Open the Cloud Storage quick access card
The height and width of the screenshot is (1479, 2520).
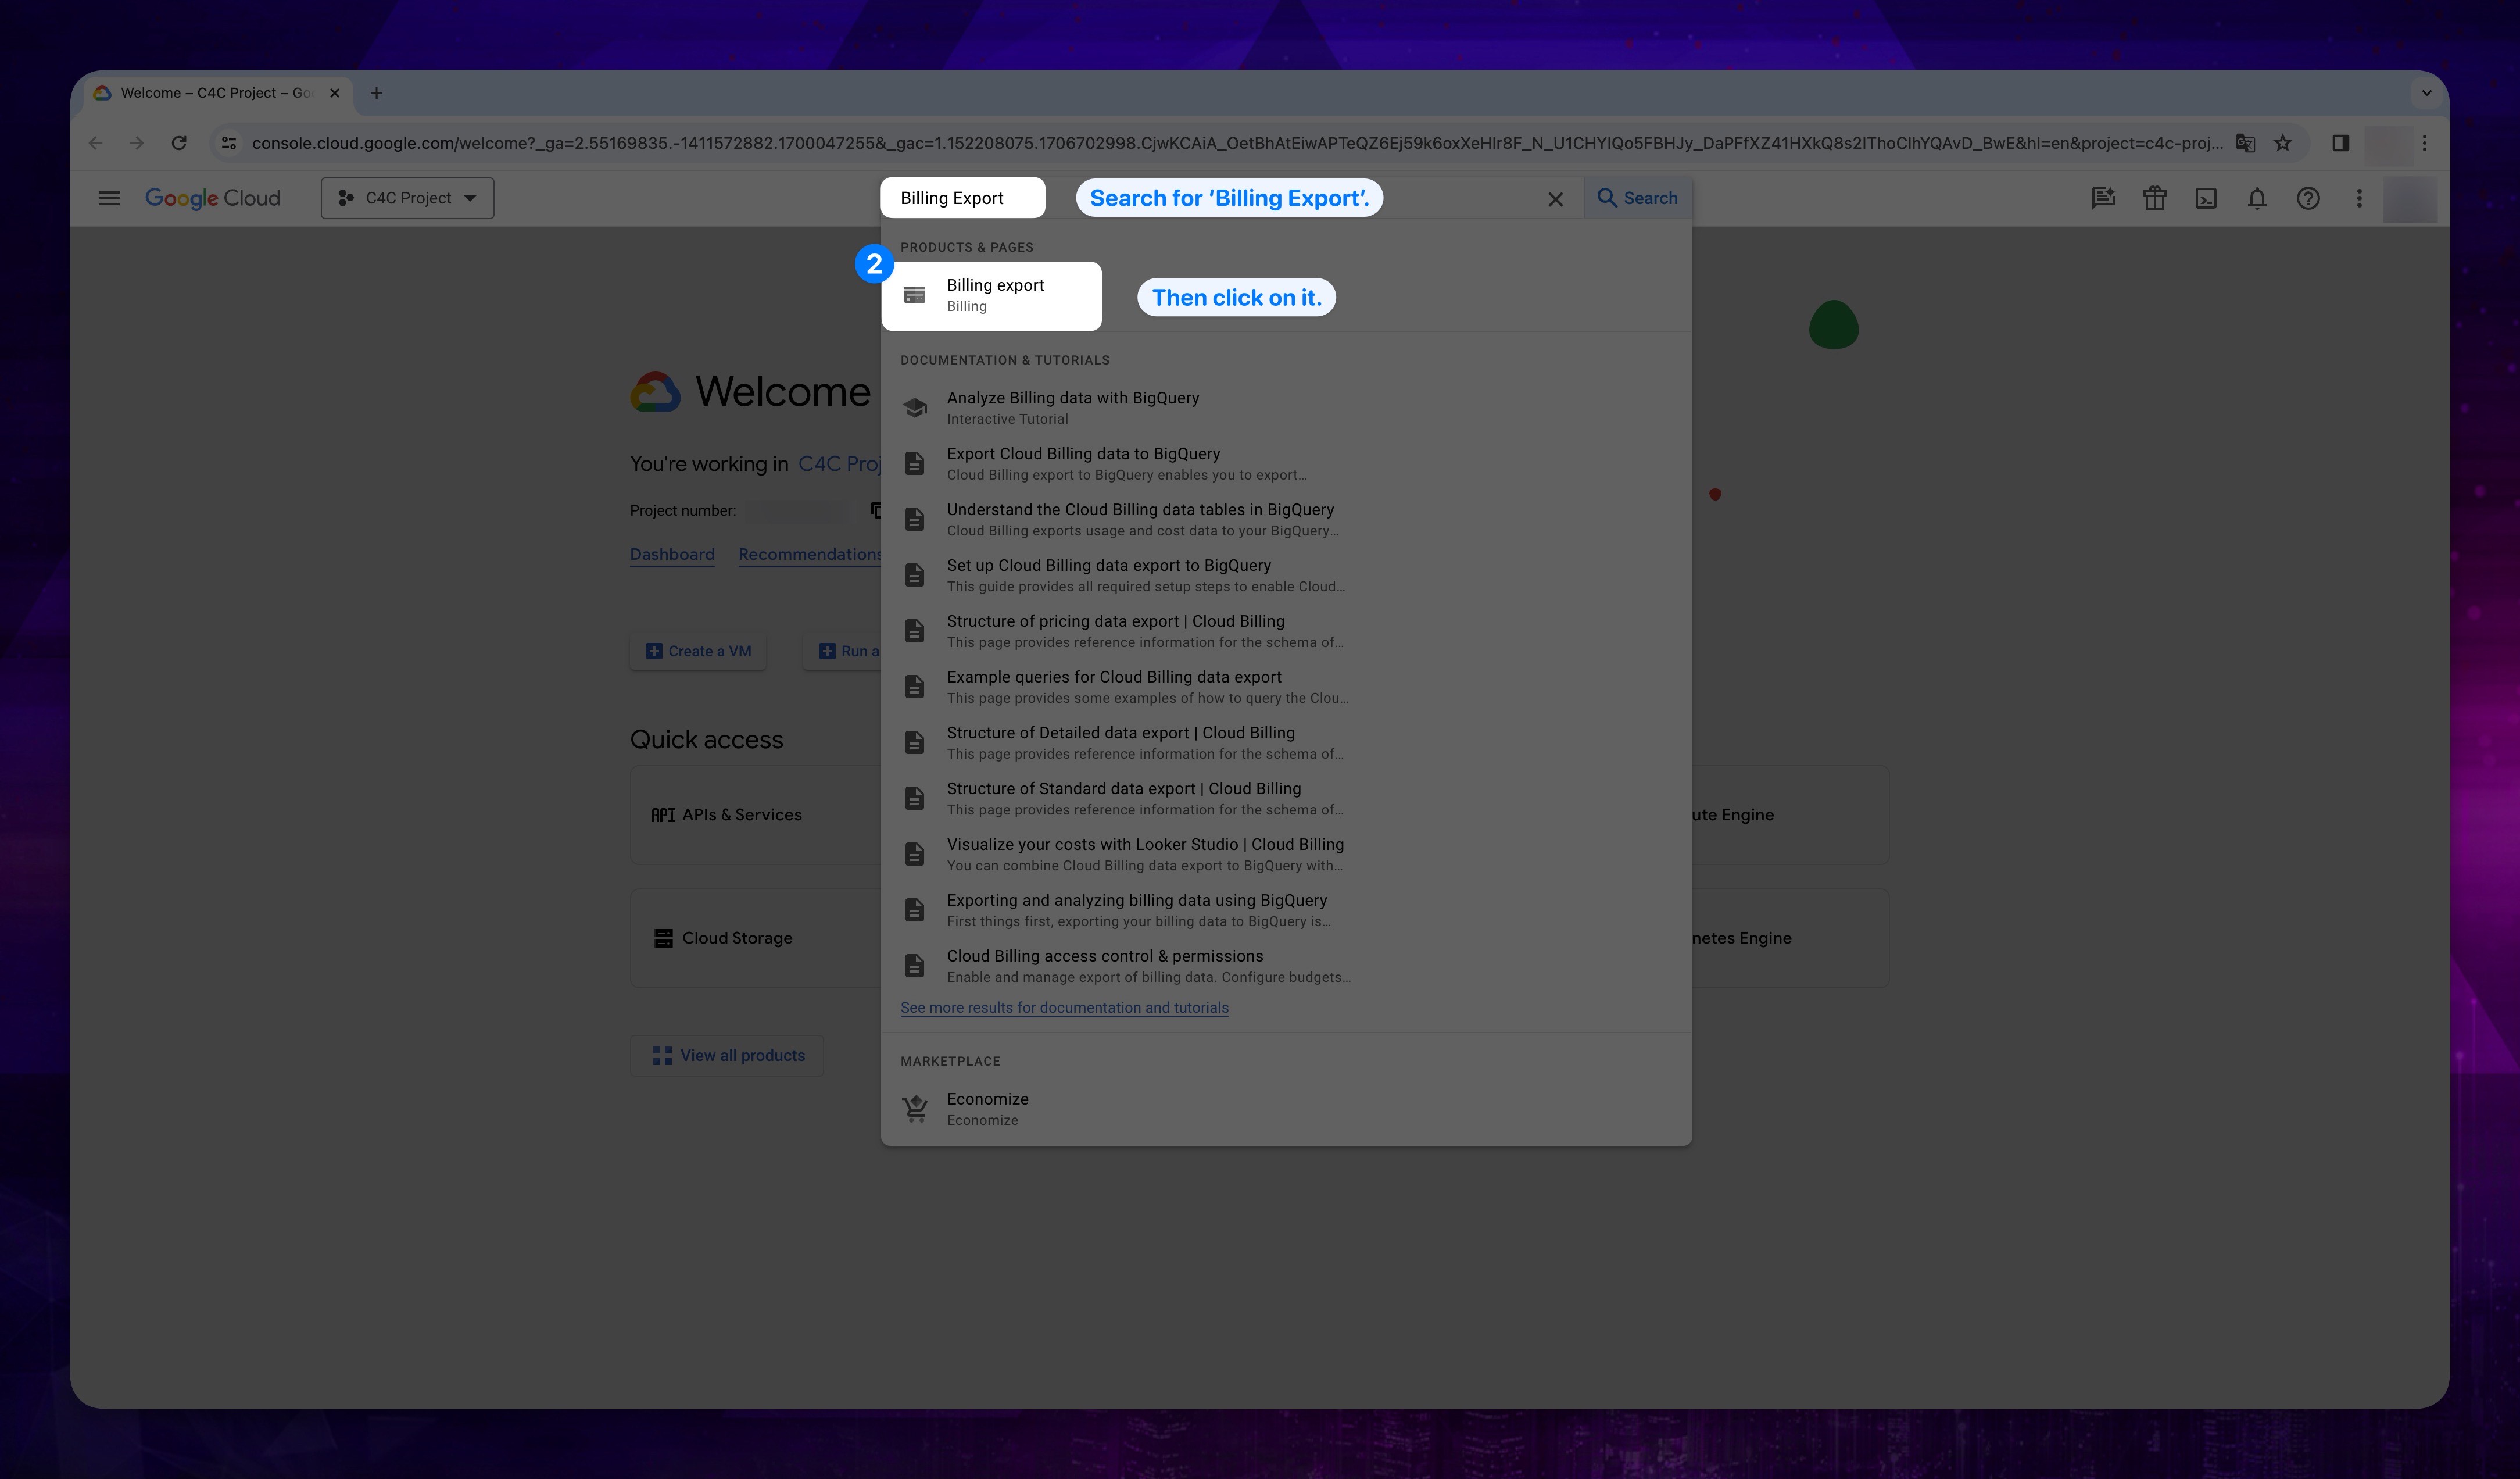[x=756, y=938]
